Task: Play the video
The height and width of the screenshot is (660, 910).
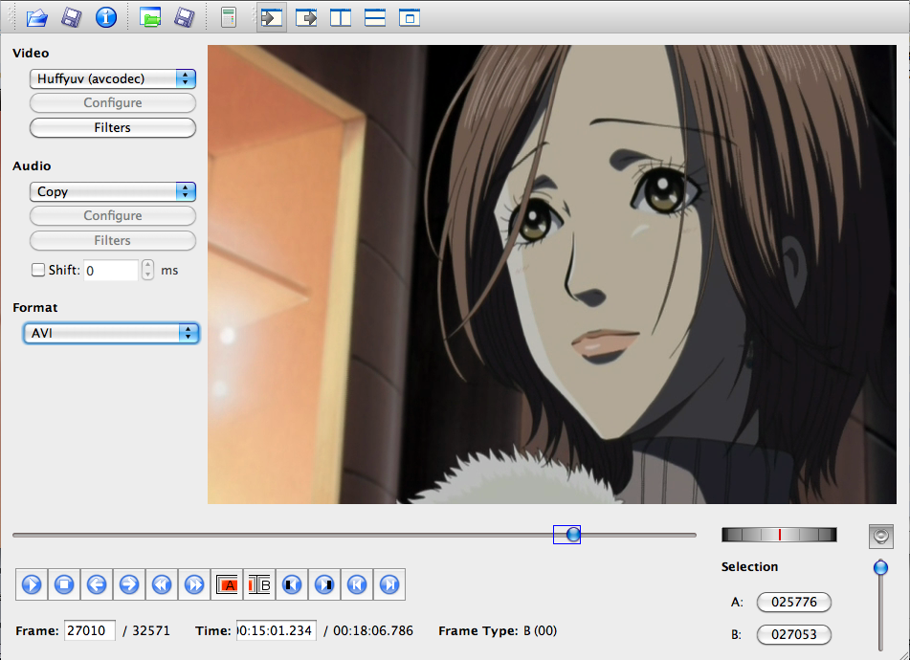Action: [x=32, y=584]
